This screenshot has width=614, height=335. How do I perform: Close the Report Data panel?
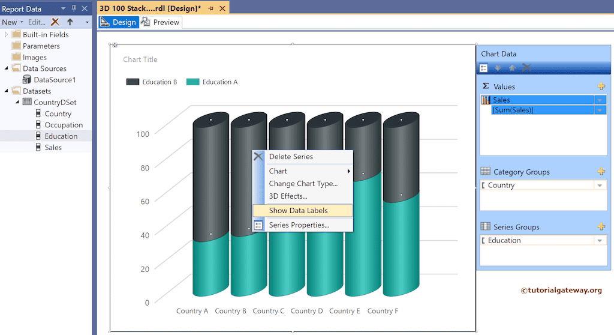tap(85, 8)
